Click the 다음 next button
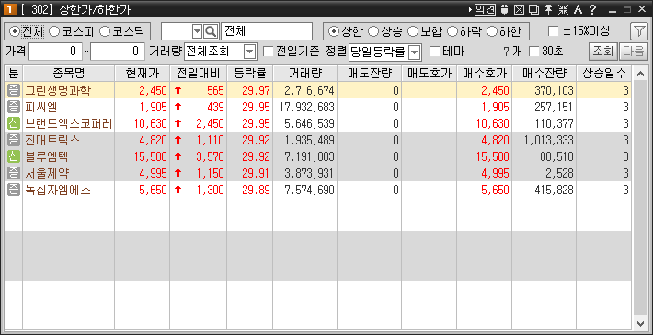The height and width of the screenshot is (335, 653). [633, 52]
